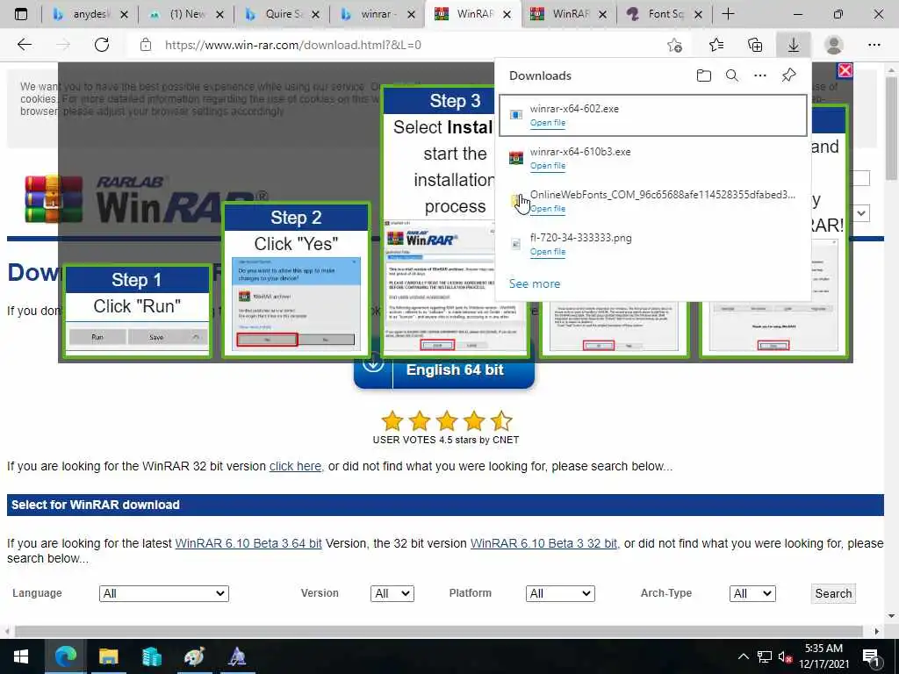
Task: Close the installation steps overlay with red X
Action: (x=845, y=70)
